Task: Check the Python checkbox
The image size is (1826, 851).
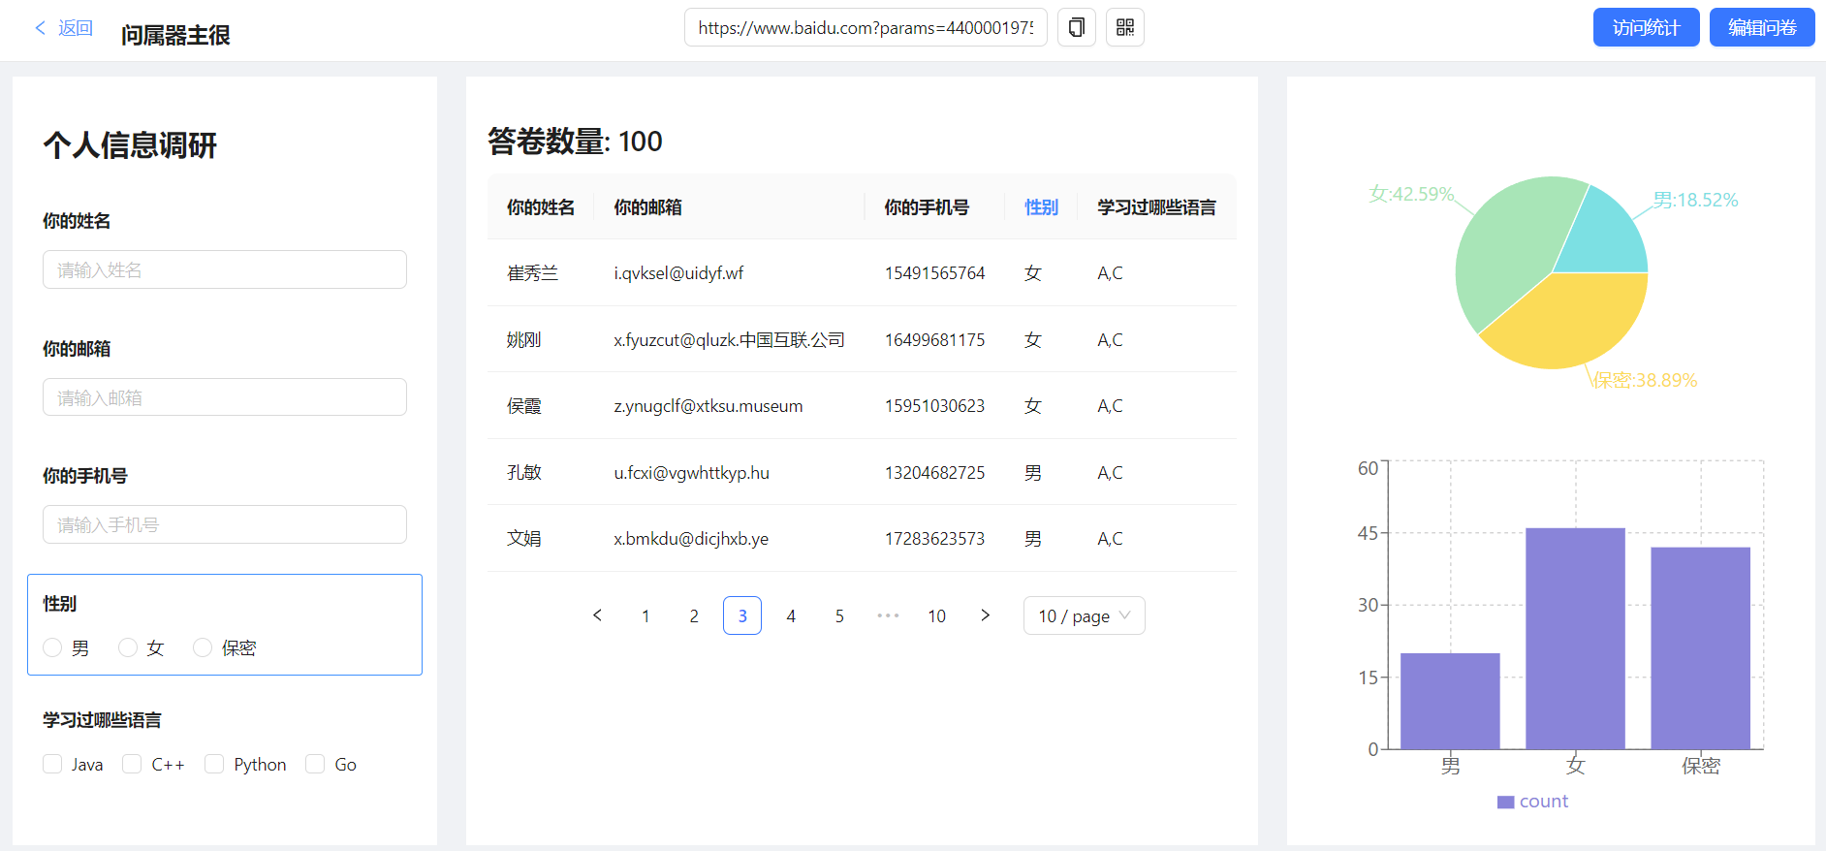Action: (214, 764)
